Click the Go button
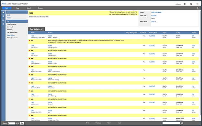The height and width of the screenshot is (126, 202). [x=22, y=123]
